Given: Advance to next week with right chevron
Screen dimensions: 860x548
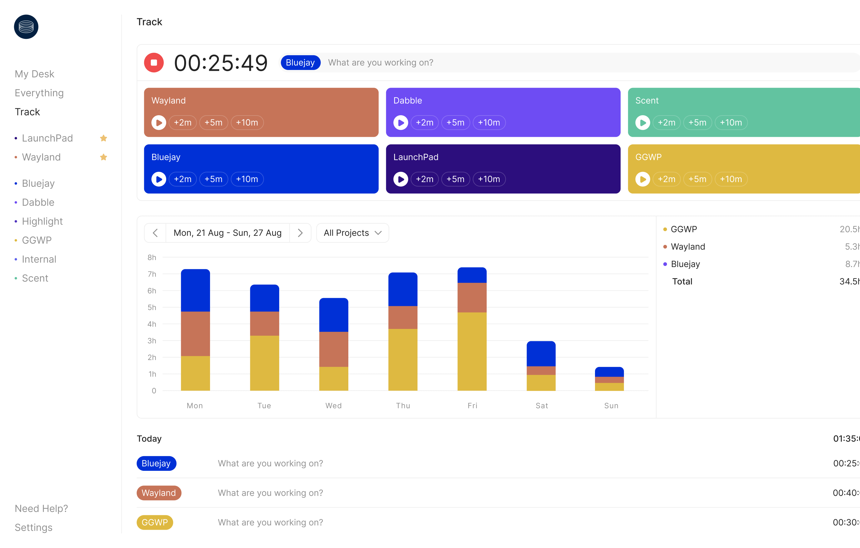Looking at the screenshot, I should point(300,233).
